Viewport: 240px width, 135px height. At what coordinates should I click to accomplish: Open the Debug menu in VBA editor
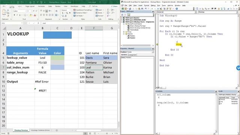[x=153, y=6]
